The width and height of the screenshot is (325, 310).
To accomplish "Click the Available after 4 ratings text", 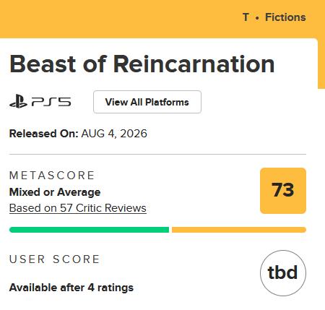I will (71, 288).
